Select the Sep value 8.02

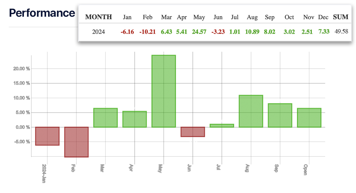270,32
